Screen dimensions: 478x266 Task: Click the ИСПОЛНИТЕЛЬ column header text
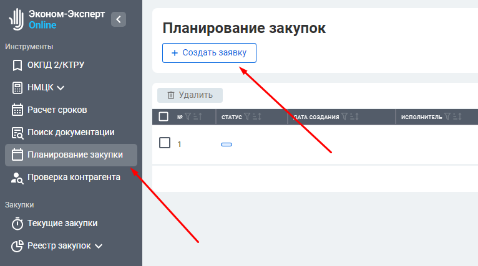pos(422,117)
